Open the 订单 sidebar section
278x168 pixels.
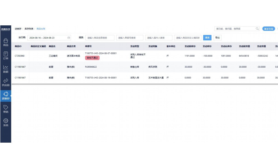click(6, 56)
